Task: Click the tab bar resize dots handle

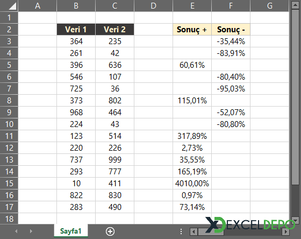Action: pos(181,231)
